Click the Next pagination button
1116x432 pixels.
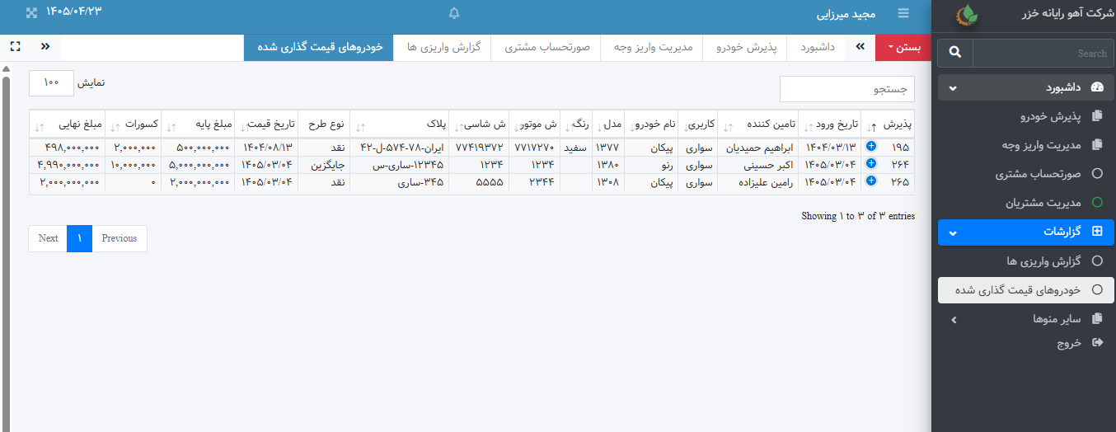point(48,238)
